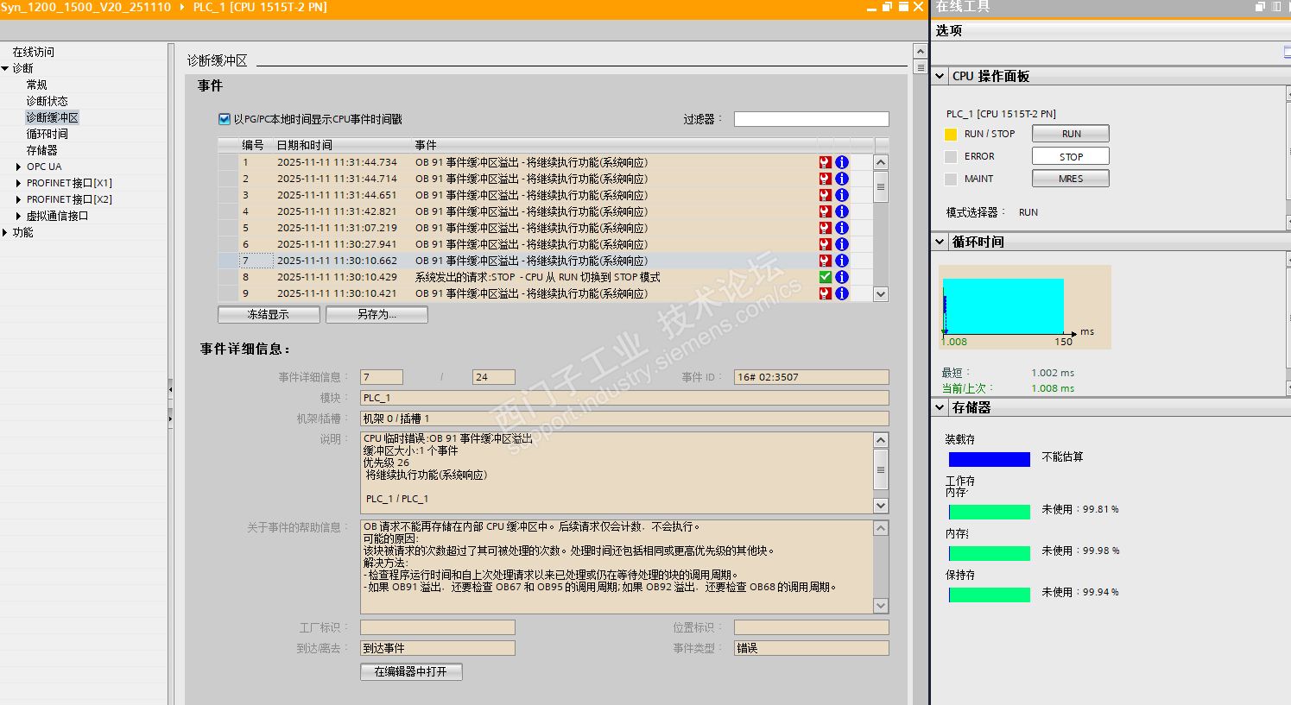Click the 说明 description box scroll down arrow
Image resolution: width=1291 pixels, height=705 pixels.
pos(881,506)
